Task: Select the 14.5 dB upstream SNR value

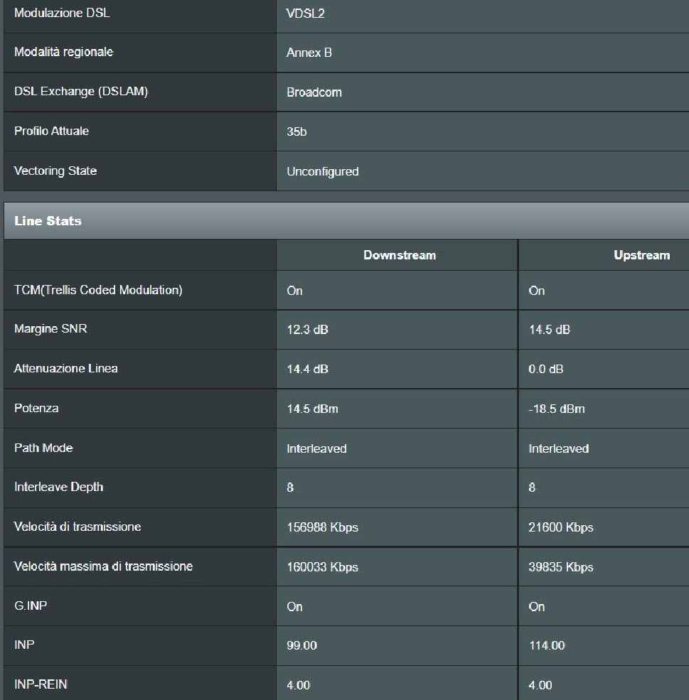Action: [x=549, y=330]
